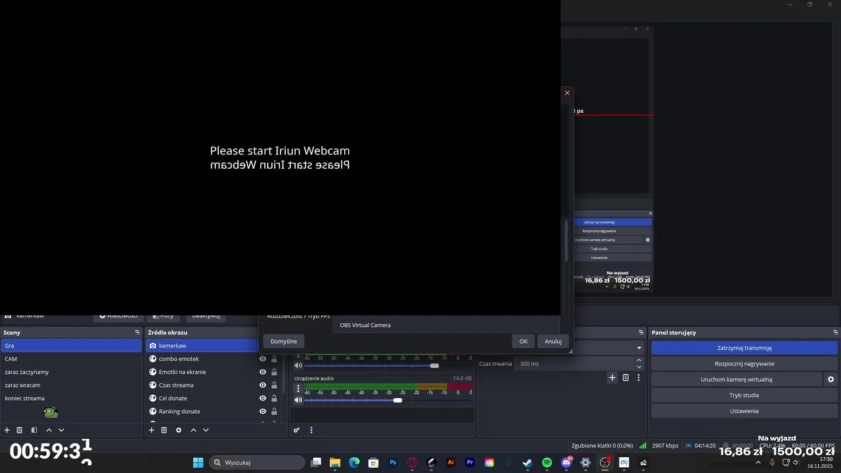Screen dimensions: 841x473
Task: Adjust upper mixer channel volume slider
Action: click(x=434, y=365)
